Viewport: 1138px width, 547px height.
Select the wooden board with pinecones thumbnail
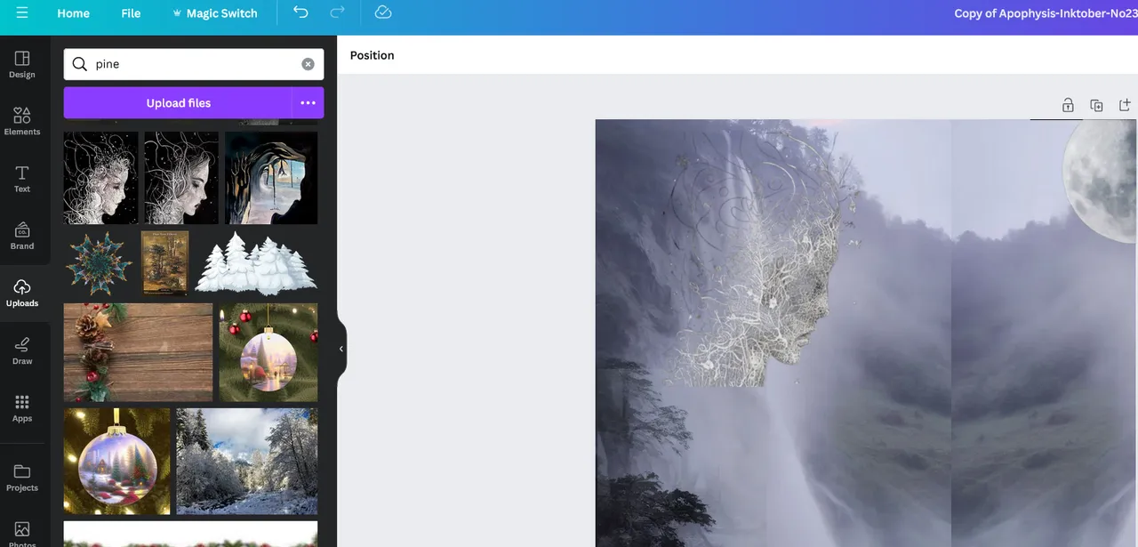click(138, 352)
